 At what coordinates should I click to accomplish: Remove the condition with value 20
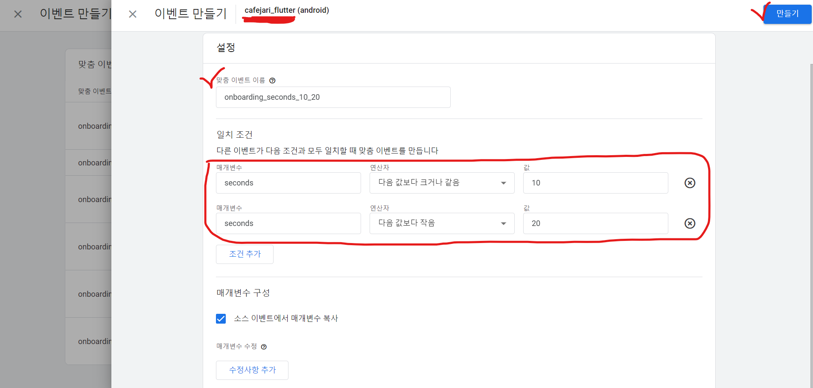click(x=690, y=223)
